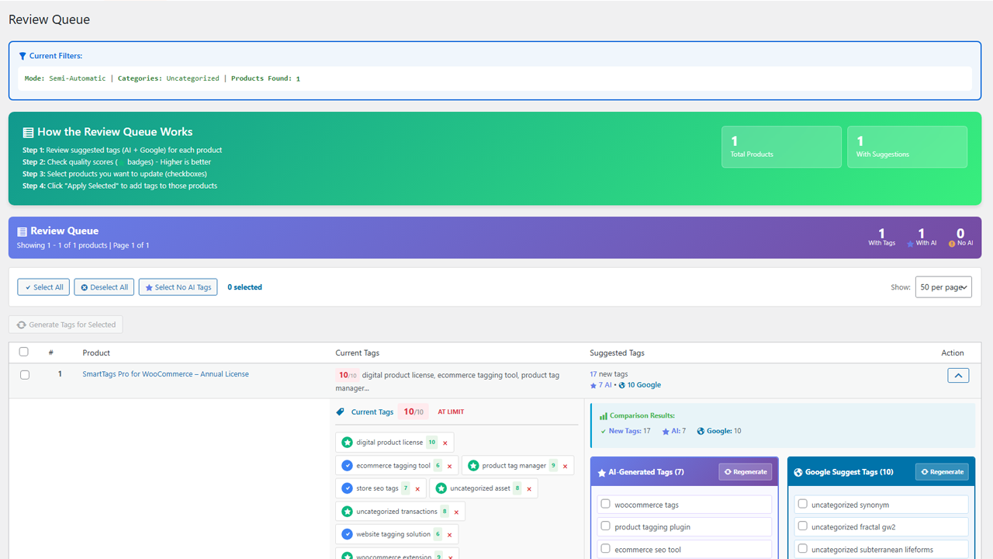
Task: Open the "50 per page" dropdown
Action: [x=943, y=286]
